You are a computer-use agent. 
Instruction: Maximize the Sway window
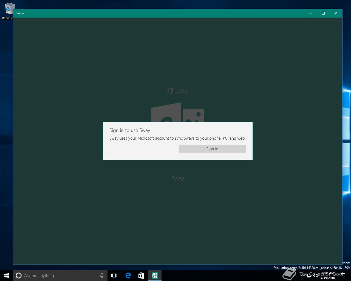coord(323,13)
